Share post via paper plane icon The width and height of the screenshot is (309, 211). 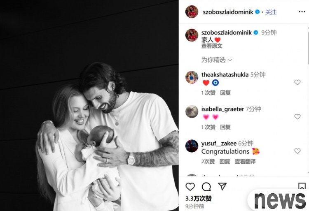[222, 186]
